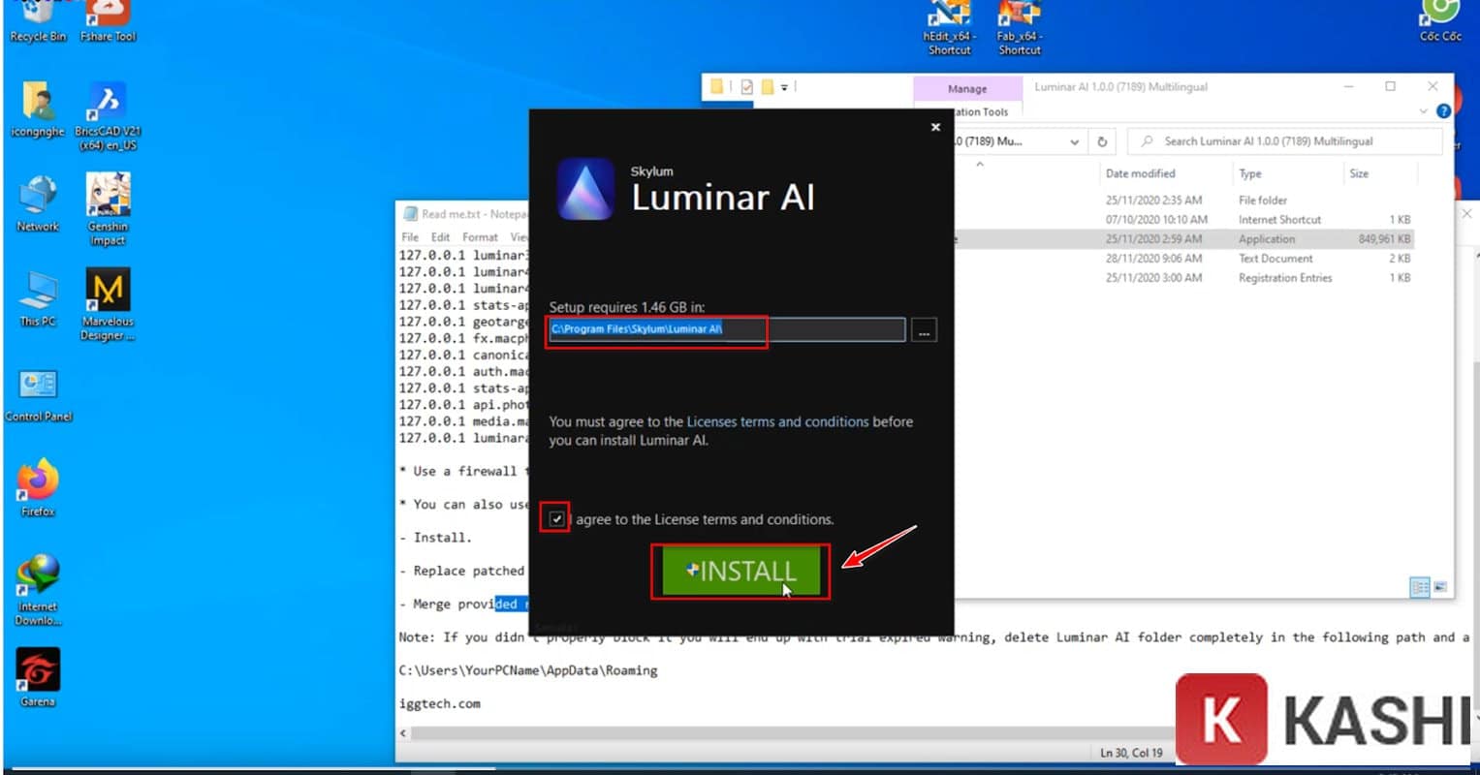Image resolution: width=1480 pixels, height=775 pixels.
Task: Expand the Explorer address bar dropdown
Action: tap(1074, 141)
